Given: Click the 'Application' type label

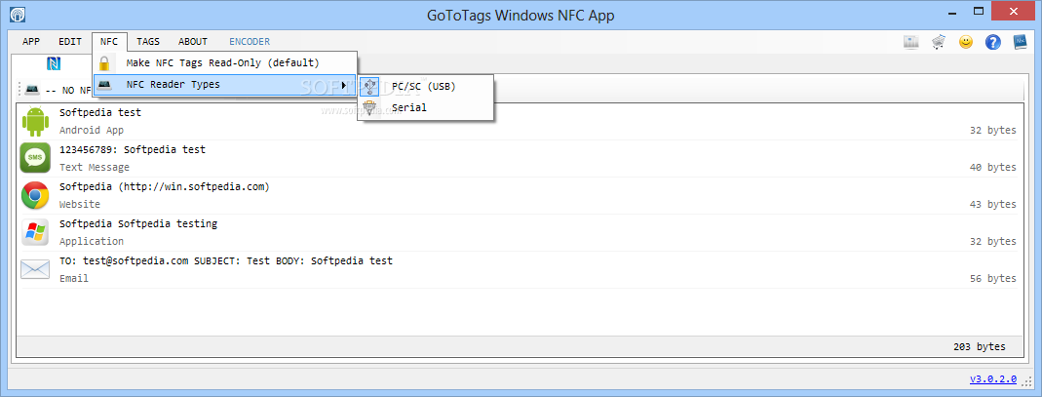Looking at the screenshot, I should tap(91, 241).
